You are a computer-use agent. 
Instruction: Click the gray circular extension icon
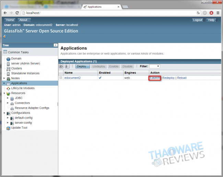point(205,13)
